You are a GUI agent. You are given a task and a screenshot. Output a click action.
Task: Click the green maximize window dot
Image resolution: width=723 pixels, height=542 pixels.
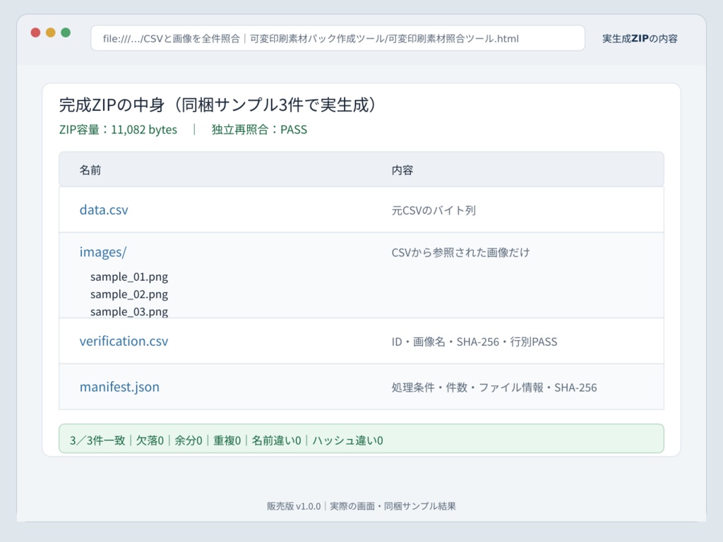(66, 32)
